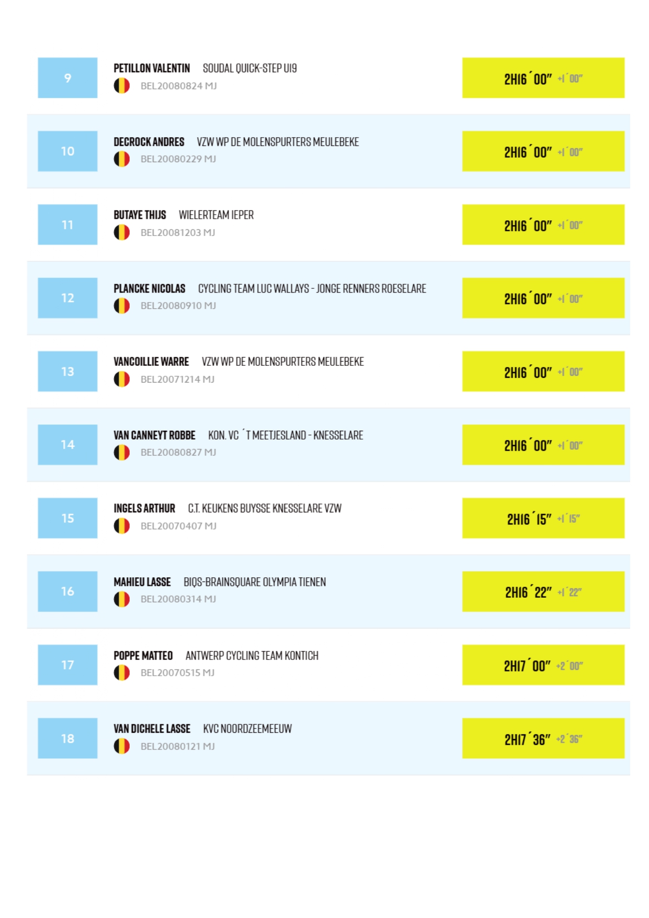Image resolution: width=649 pixels, height=918 pixels.
Task: Click the Belgian flag under Vancoillie Warre
Action: pos(121,379)
